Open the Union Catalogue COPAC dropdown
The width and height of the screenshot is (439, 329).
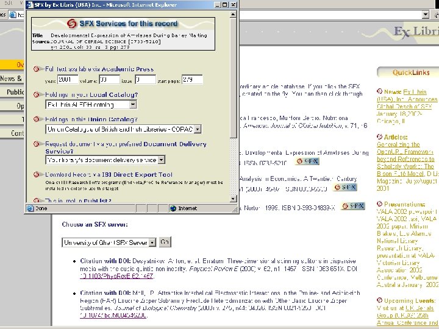pos(198,129)
